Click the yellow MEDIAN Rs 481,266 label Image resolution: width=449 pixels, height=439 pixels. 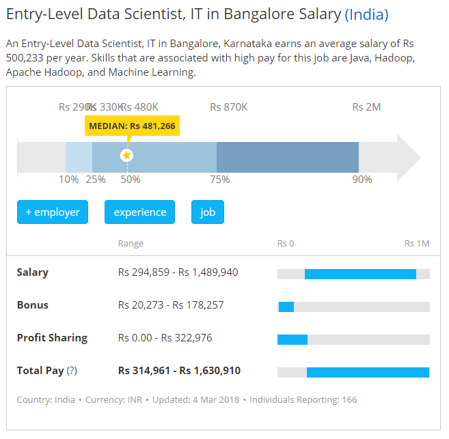tap(132, 126)
